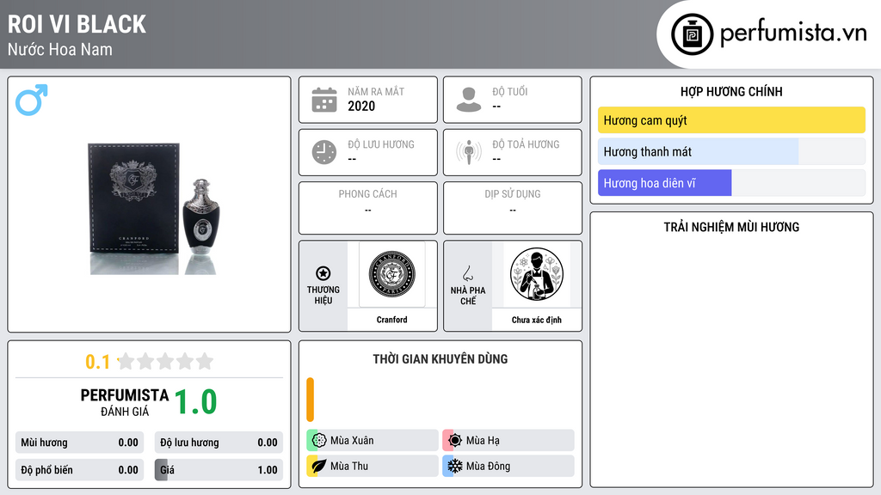Click the Cranford brand seal logo
881x495 pixels.
tap(391, 274)
